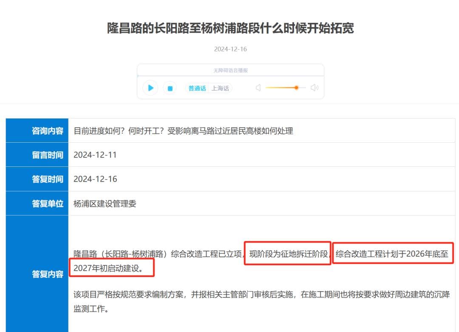The image size is (459, 332).
Task: Click the message date 2024-12-11
Action: (95, 155)
